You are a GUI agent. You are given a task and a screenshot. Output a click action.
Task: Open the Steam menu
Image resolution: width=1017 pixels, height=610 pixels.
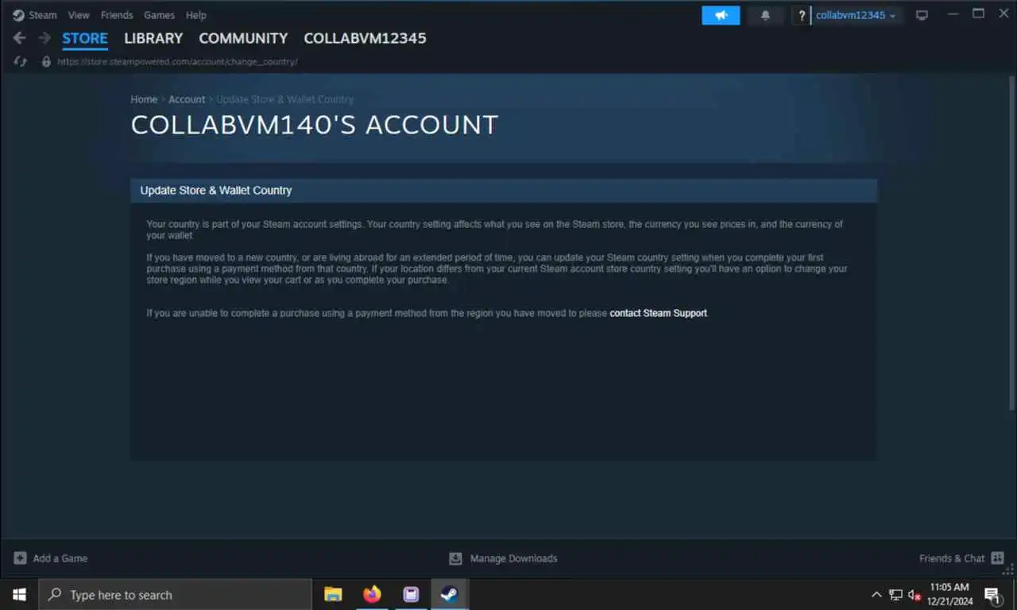pos(35,15)
